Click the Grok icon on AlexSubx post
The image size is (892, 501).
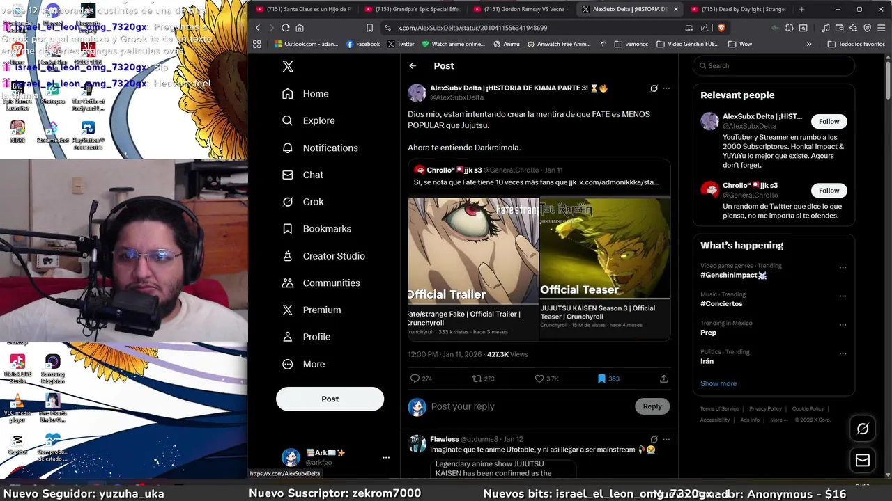coord(654,88)
